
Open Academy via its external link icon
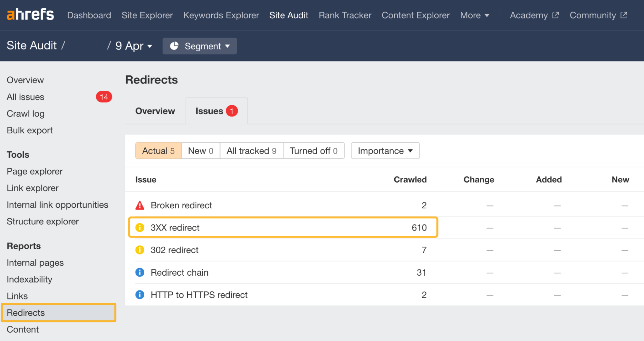click(x=555, y=14)
